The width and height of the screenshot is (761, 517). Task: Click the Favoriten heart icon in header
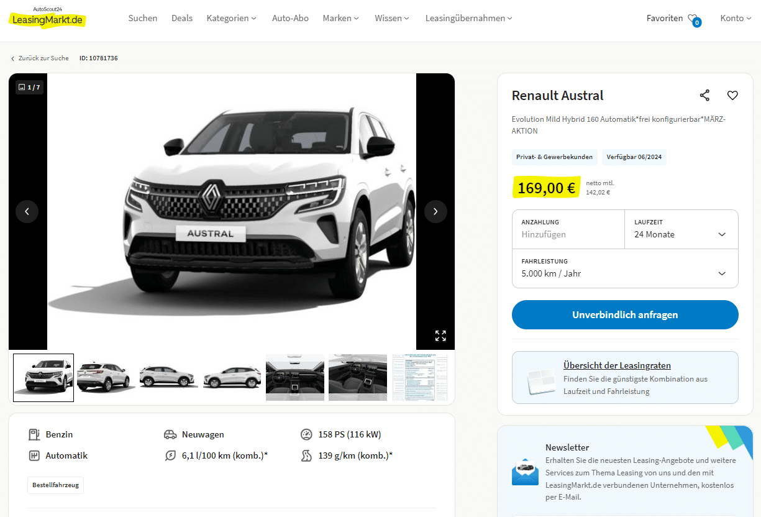(694, 19)
